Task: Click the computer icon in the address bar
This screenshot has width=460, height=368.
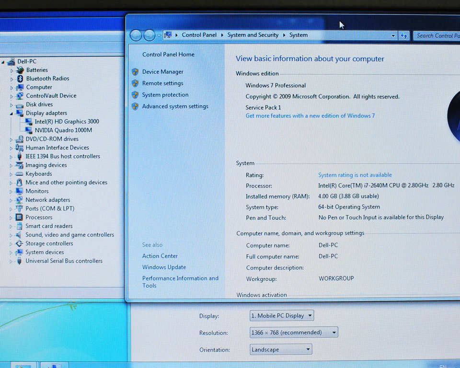Action: pos(168,35)
